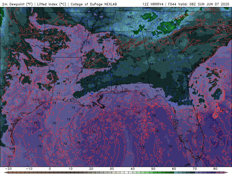The width and height of the screenshot is (232, 174).
Task: Click the 30 label on the color scale
Action: (112, 169)
